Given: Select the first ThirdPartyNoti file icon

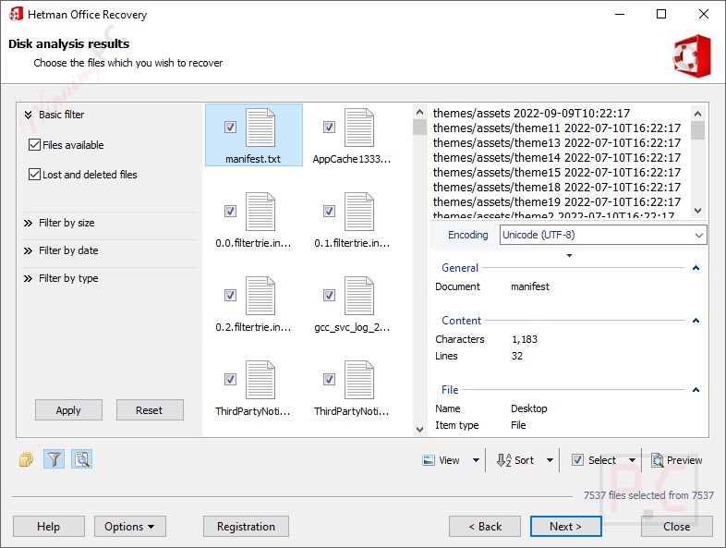Looking at the screenshot, I should coord(260,380).
